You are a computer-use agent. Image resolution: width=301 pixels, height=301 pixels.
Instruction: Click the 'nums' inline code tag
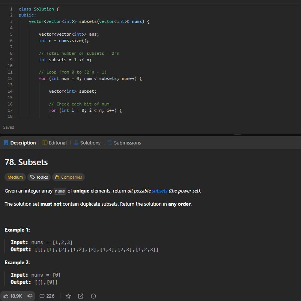60,191
